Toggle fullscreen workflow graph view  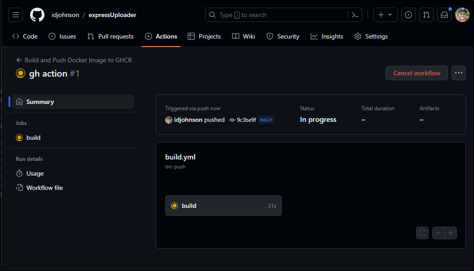422,233
